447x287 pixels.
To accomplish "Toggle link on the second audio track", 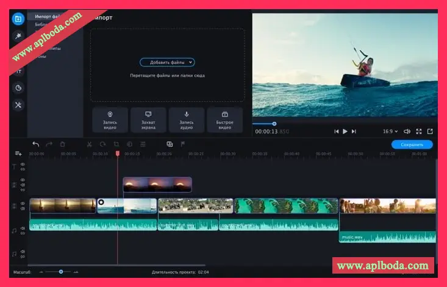I will 23,257.
